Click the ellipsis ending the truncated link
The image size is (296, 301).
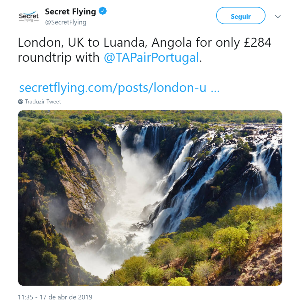(215, 88)
